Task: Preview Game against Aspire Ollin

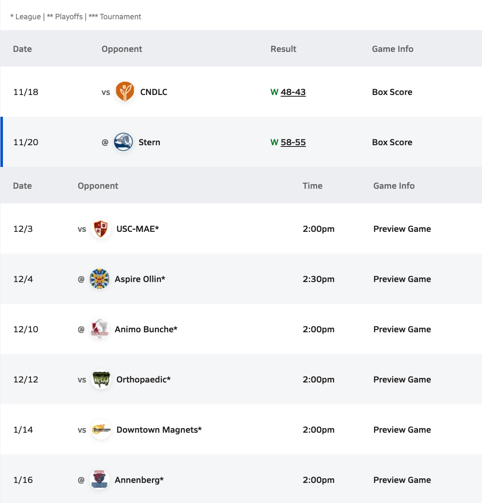Action: tap(402, 279)
